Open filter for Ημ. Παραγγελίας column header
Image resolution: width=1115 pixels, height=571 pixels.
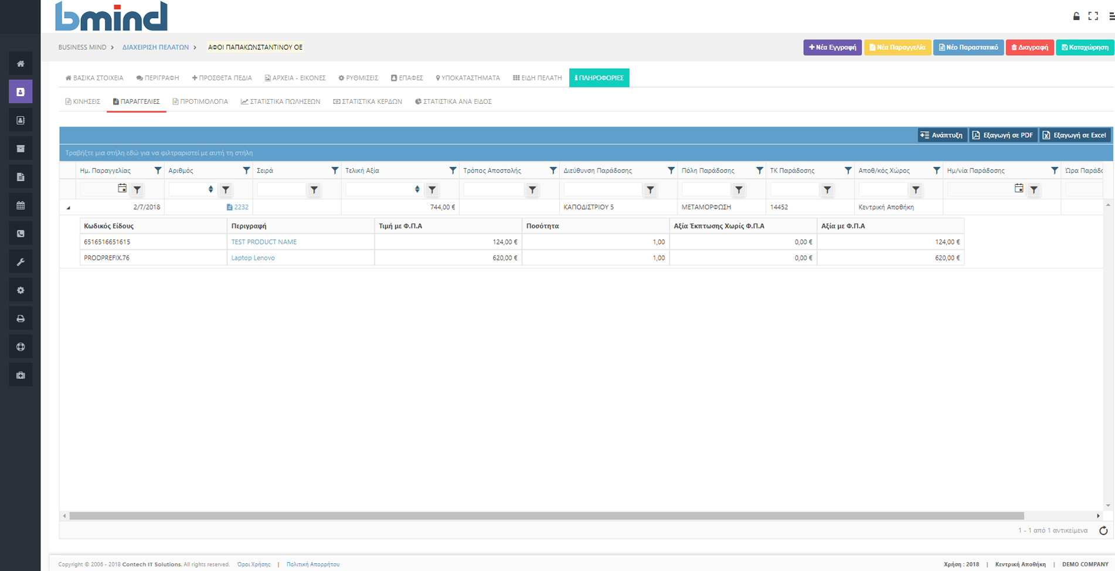point(158,171)
